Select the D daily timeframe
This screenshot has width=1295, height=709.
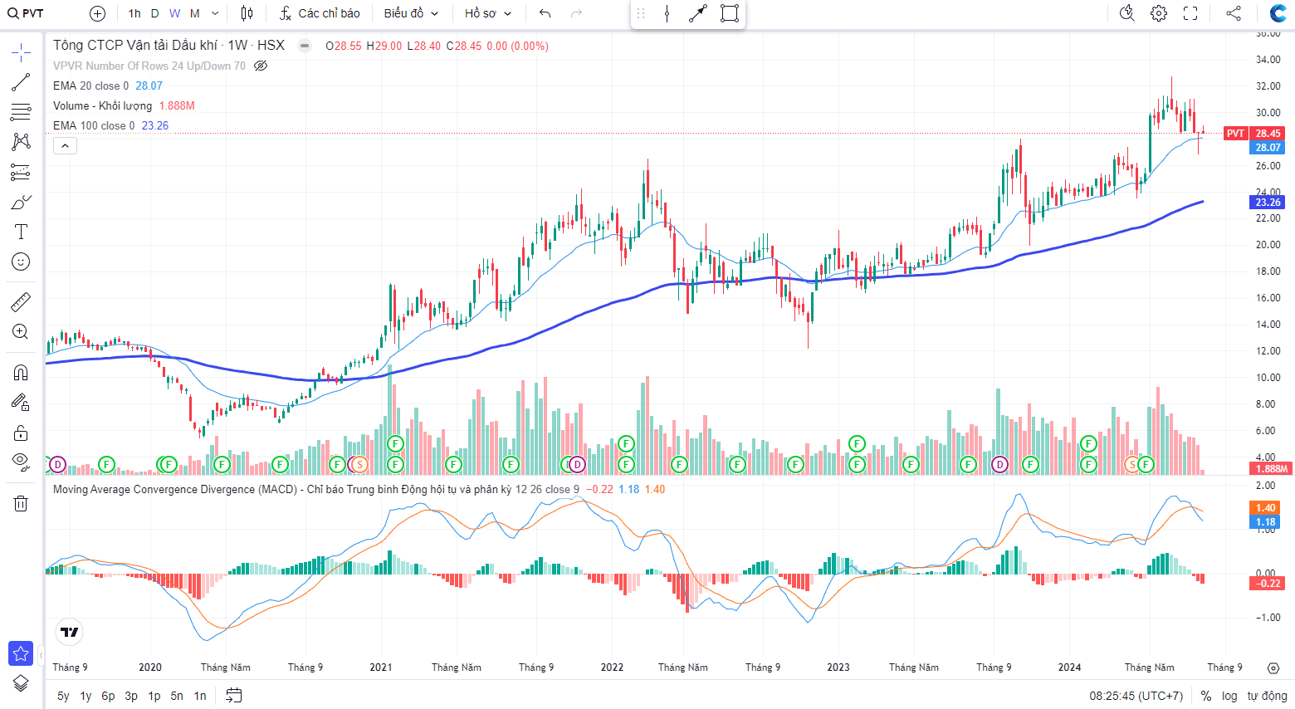(154, 13)
